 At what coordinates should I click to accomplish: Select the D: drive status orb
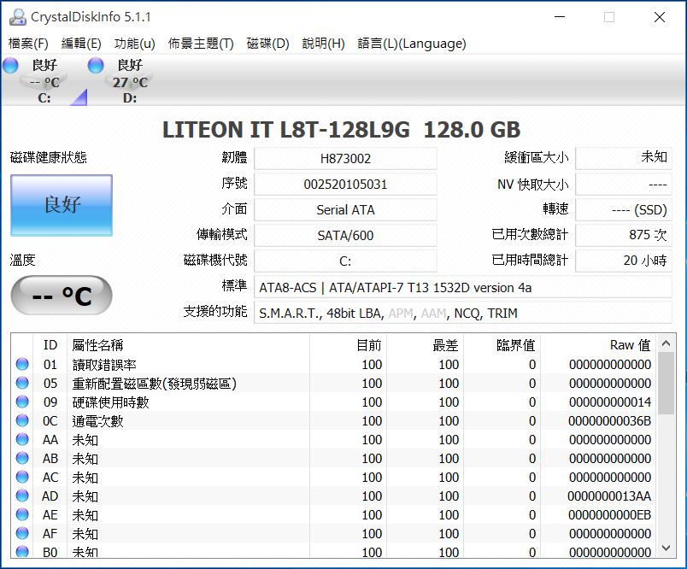point(96,65)
